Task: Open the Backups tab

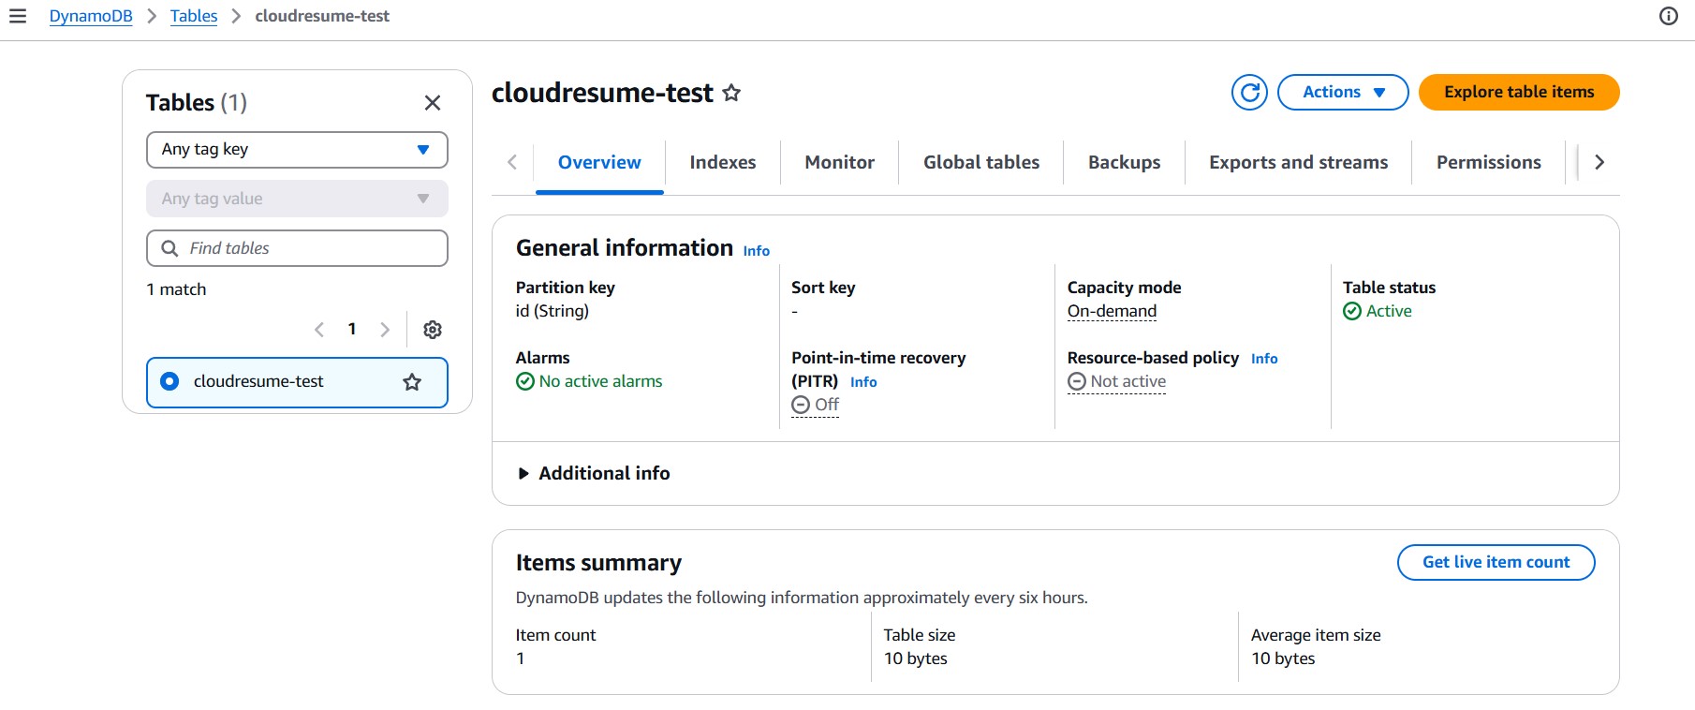Action: point(1124,163)
